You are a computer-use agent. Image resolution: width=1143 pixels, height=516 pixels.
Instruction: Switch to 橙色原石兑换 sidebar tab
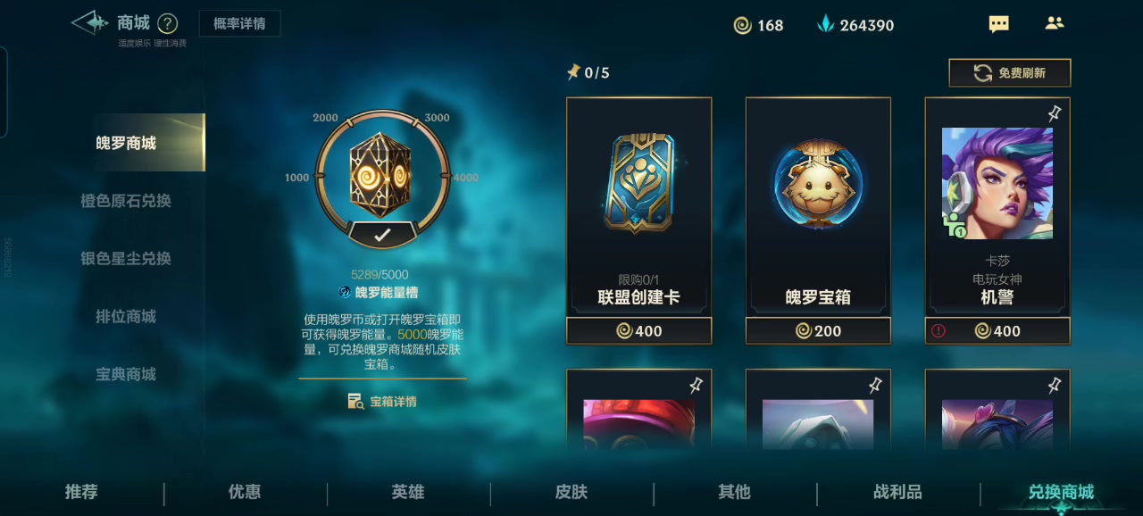[126, 201]
